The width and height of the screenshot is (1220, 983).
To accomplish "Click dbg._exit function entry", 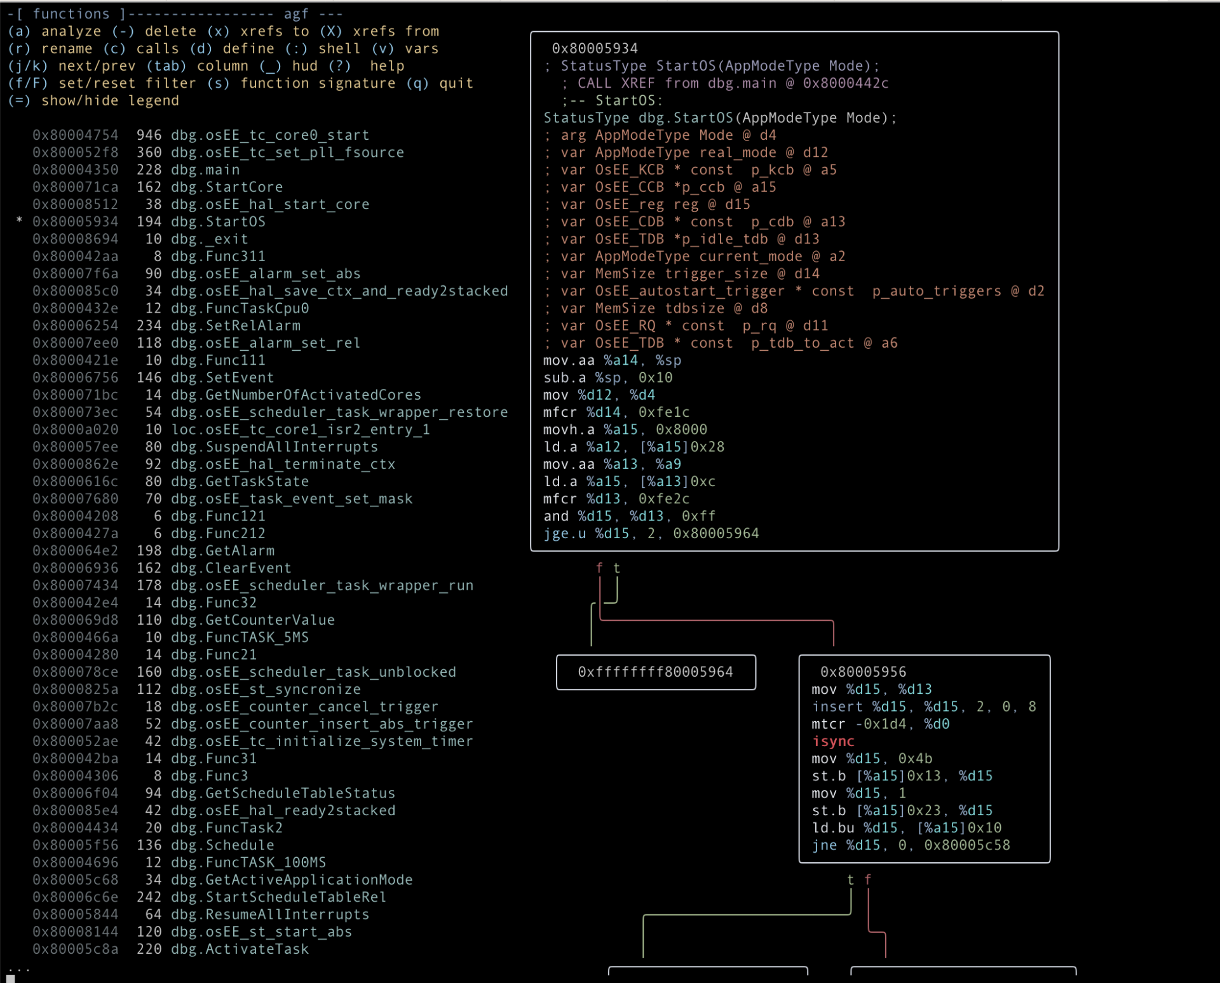I will pos(140,239).
